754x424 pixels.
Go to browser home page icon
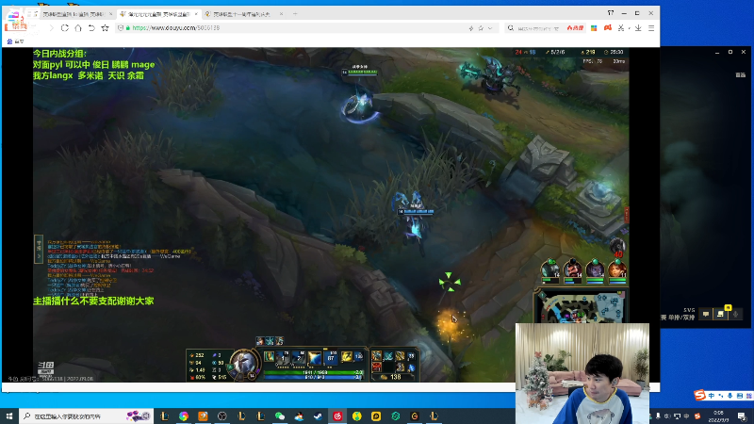(x=78, y=28)
